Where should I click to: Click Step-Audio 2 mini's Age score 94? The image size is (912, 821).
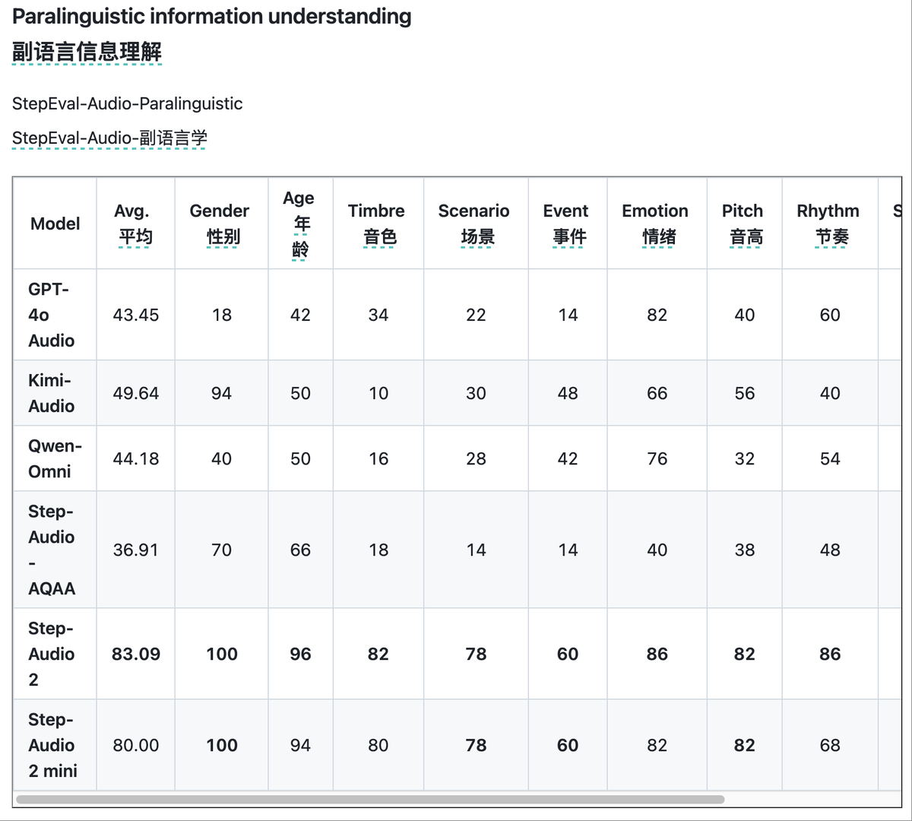(x=300, y=745)
